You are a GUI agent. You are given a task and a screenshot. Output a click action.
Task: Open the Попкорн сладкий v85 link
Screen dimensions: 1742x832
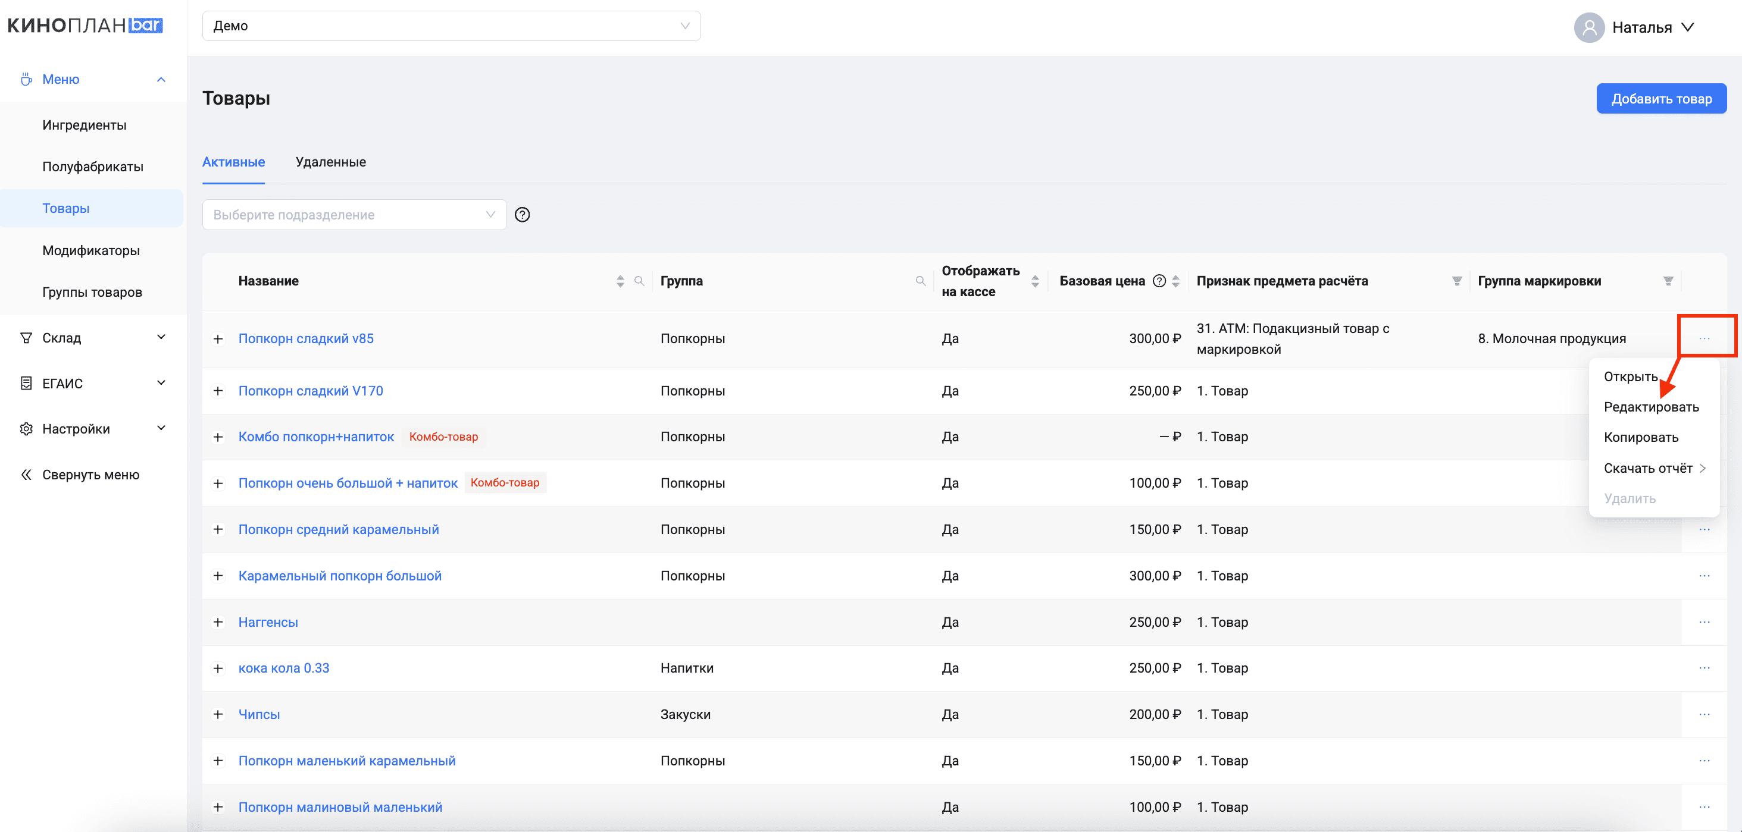coord(306,338)
